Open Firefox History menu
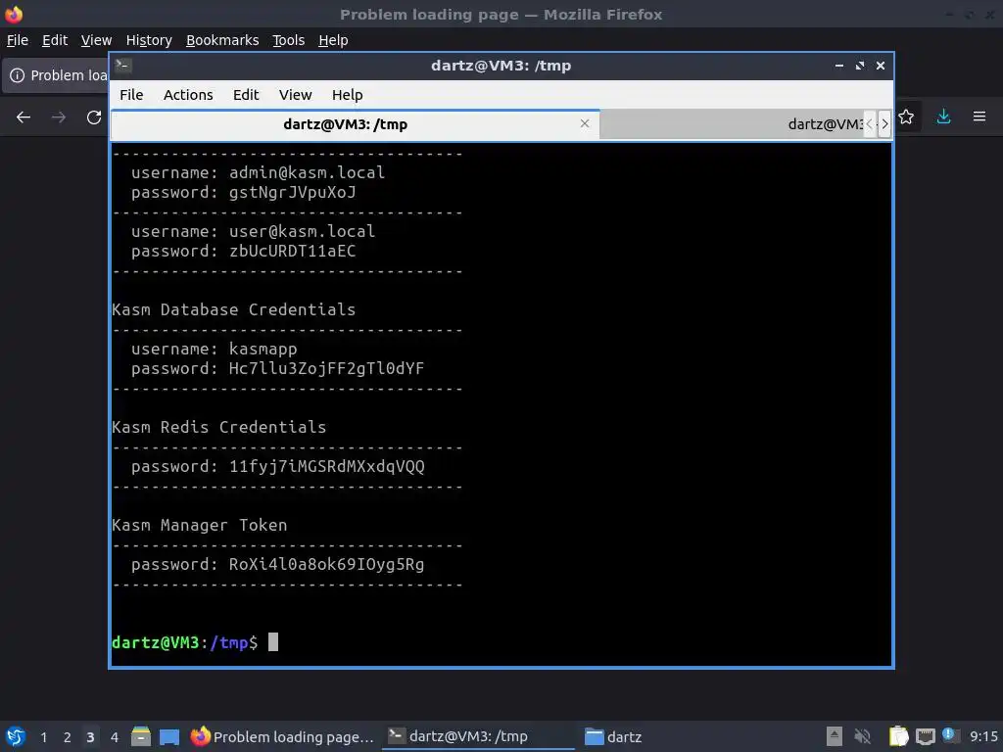 click(149, 40)
